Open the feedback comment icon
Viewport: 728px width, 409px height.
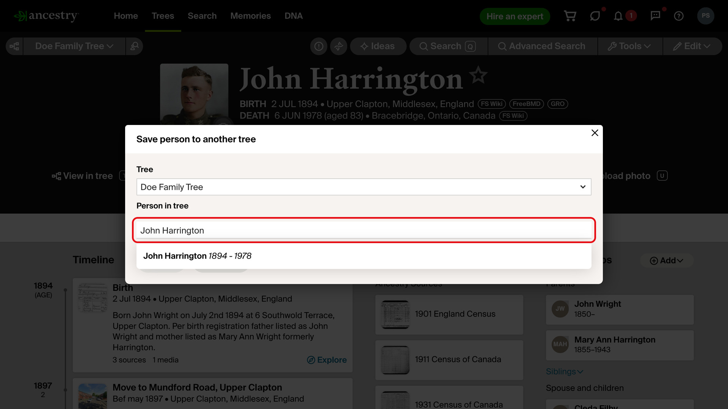(655, 16)
